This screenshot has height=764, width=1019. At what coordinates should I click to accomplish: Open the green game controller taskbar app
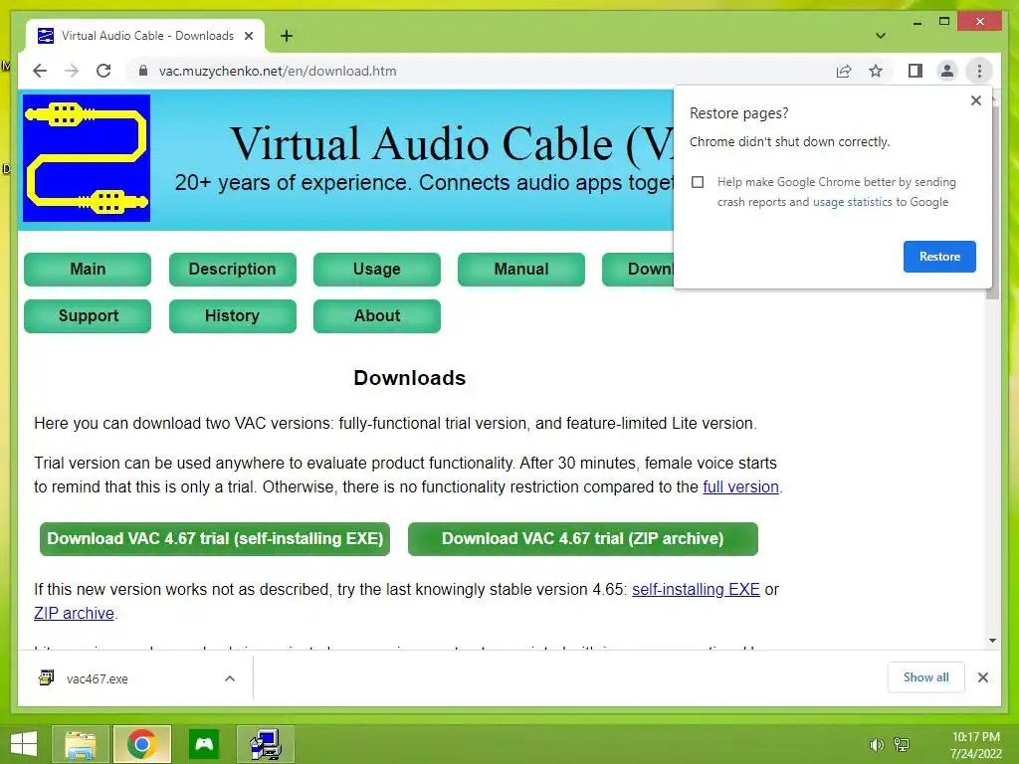pos(204,744)
